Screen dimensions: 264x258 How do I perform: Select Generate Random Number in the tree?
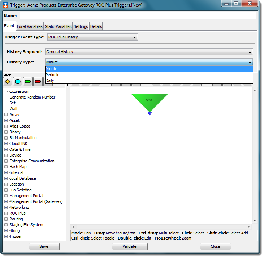[32, 97]
